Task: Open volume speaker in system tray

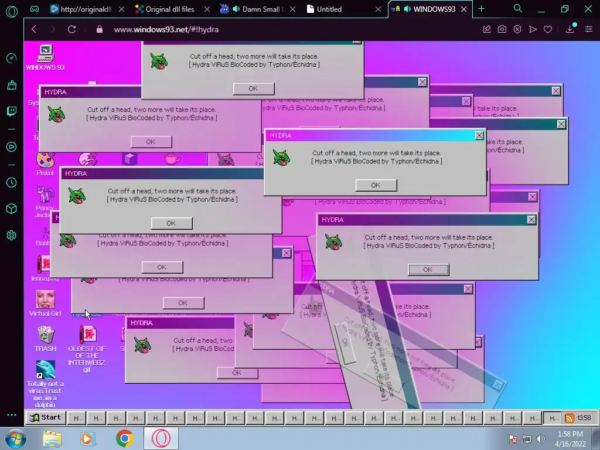Action: pos(540,439)
